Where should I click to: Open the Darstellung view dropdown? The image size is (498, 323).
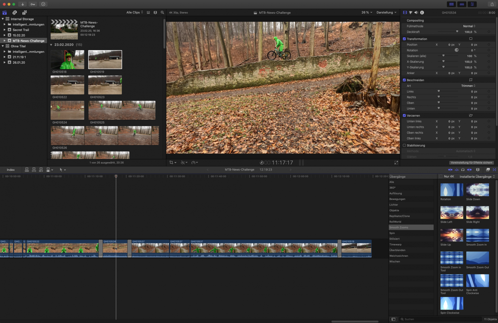tap(386, 12)
